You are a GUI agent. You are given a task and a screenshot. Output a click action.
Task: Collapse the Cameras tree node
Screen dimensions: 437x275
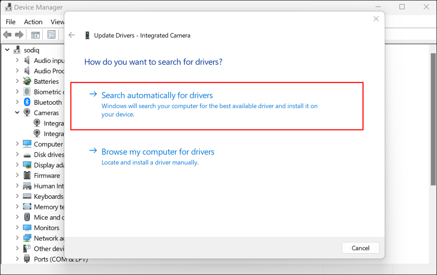point(17,113)
